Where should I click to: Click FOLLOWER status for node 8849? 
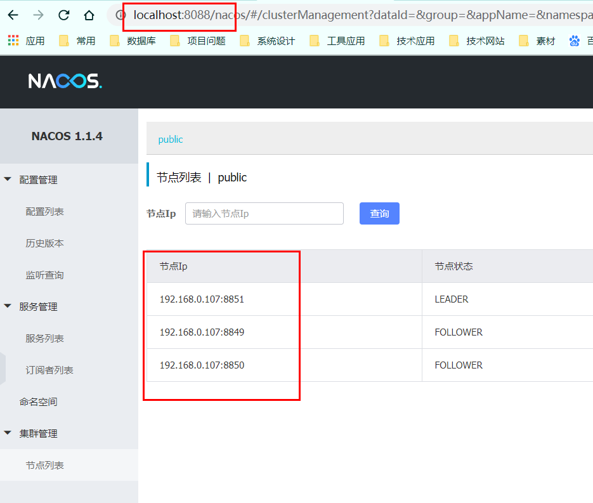(459, 332)
